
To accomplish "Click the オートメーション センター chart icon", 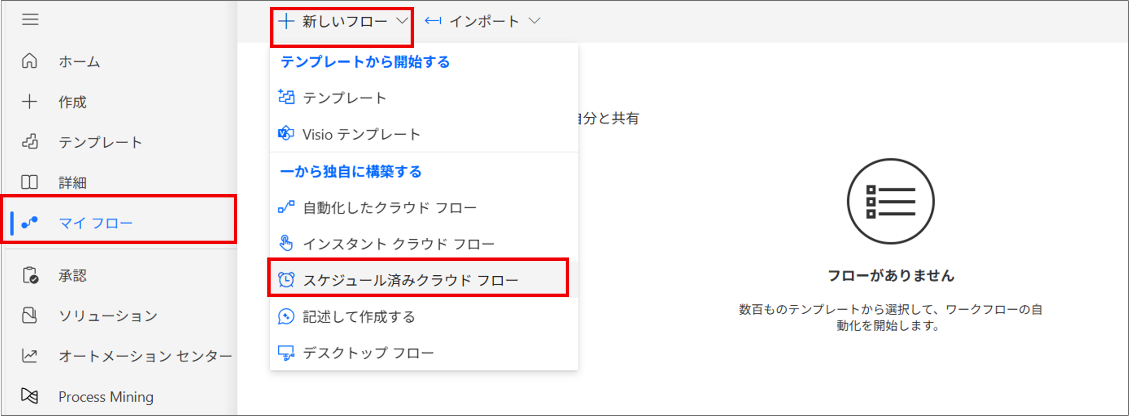I will pos(30,356).
